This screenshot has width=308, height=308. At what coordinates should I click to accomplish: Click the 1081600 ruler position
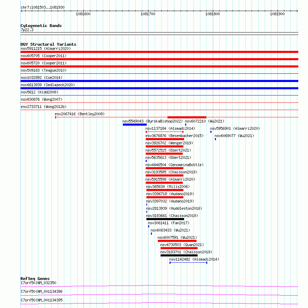[x=83, y=14]
